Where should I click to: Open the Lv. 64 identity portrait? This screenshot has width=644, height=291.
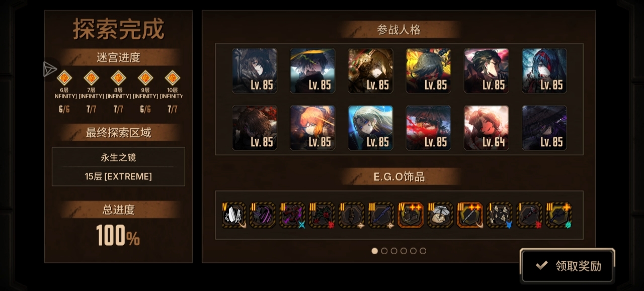pyautogui.click(x=487, y=128)
